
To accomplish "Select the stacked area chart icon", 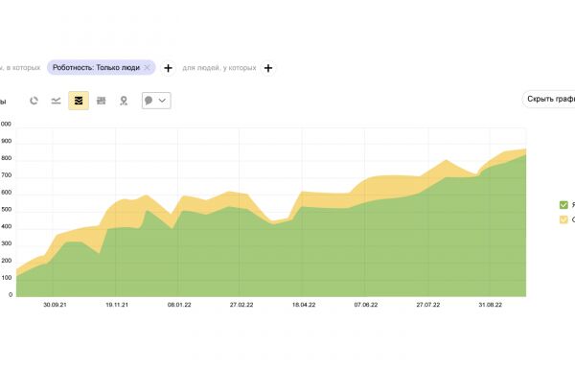I will (x=79, y=101).
